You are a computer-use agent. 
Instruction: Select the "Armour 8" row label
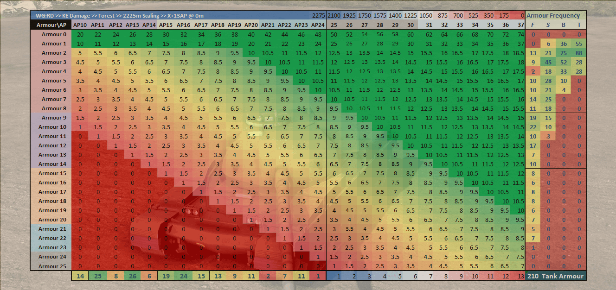pos(51,108)
